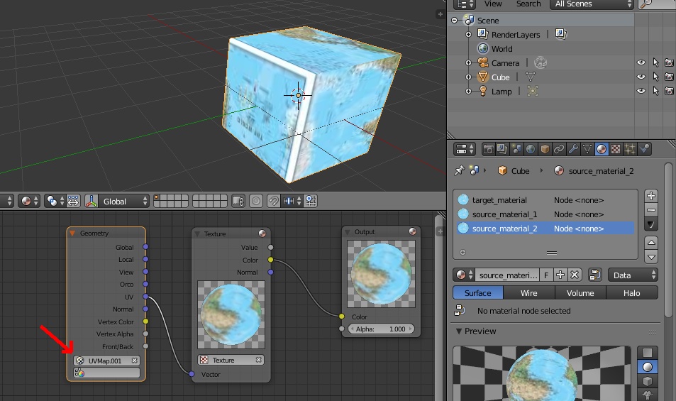The height and width of the screenshot is (401, 676).
Task: Click render layer icon beside RenderLayers
Action: (x=560, y=34)
